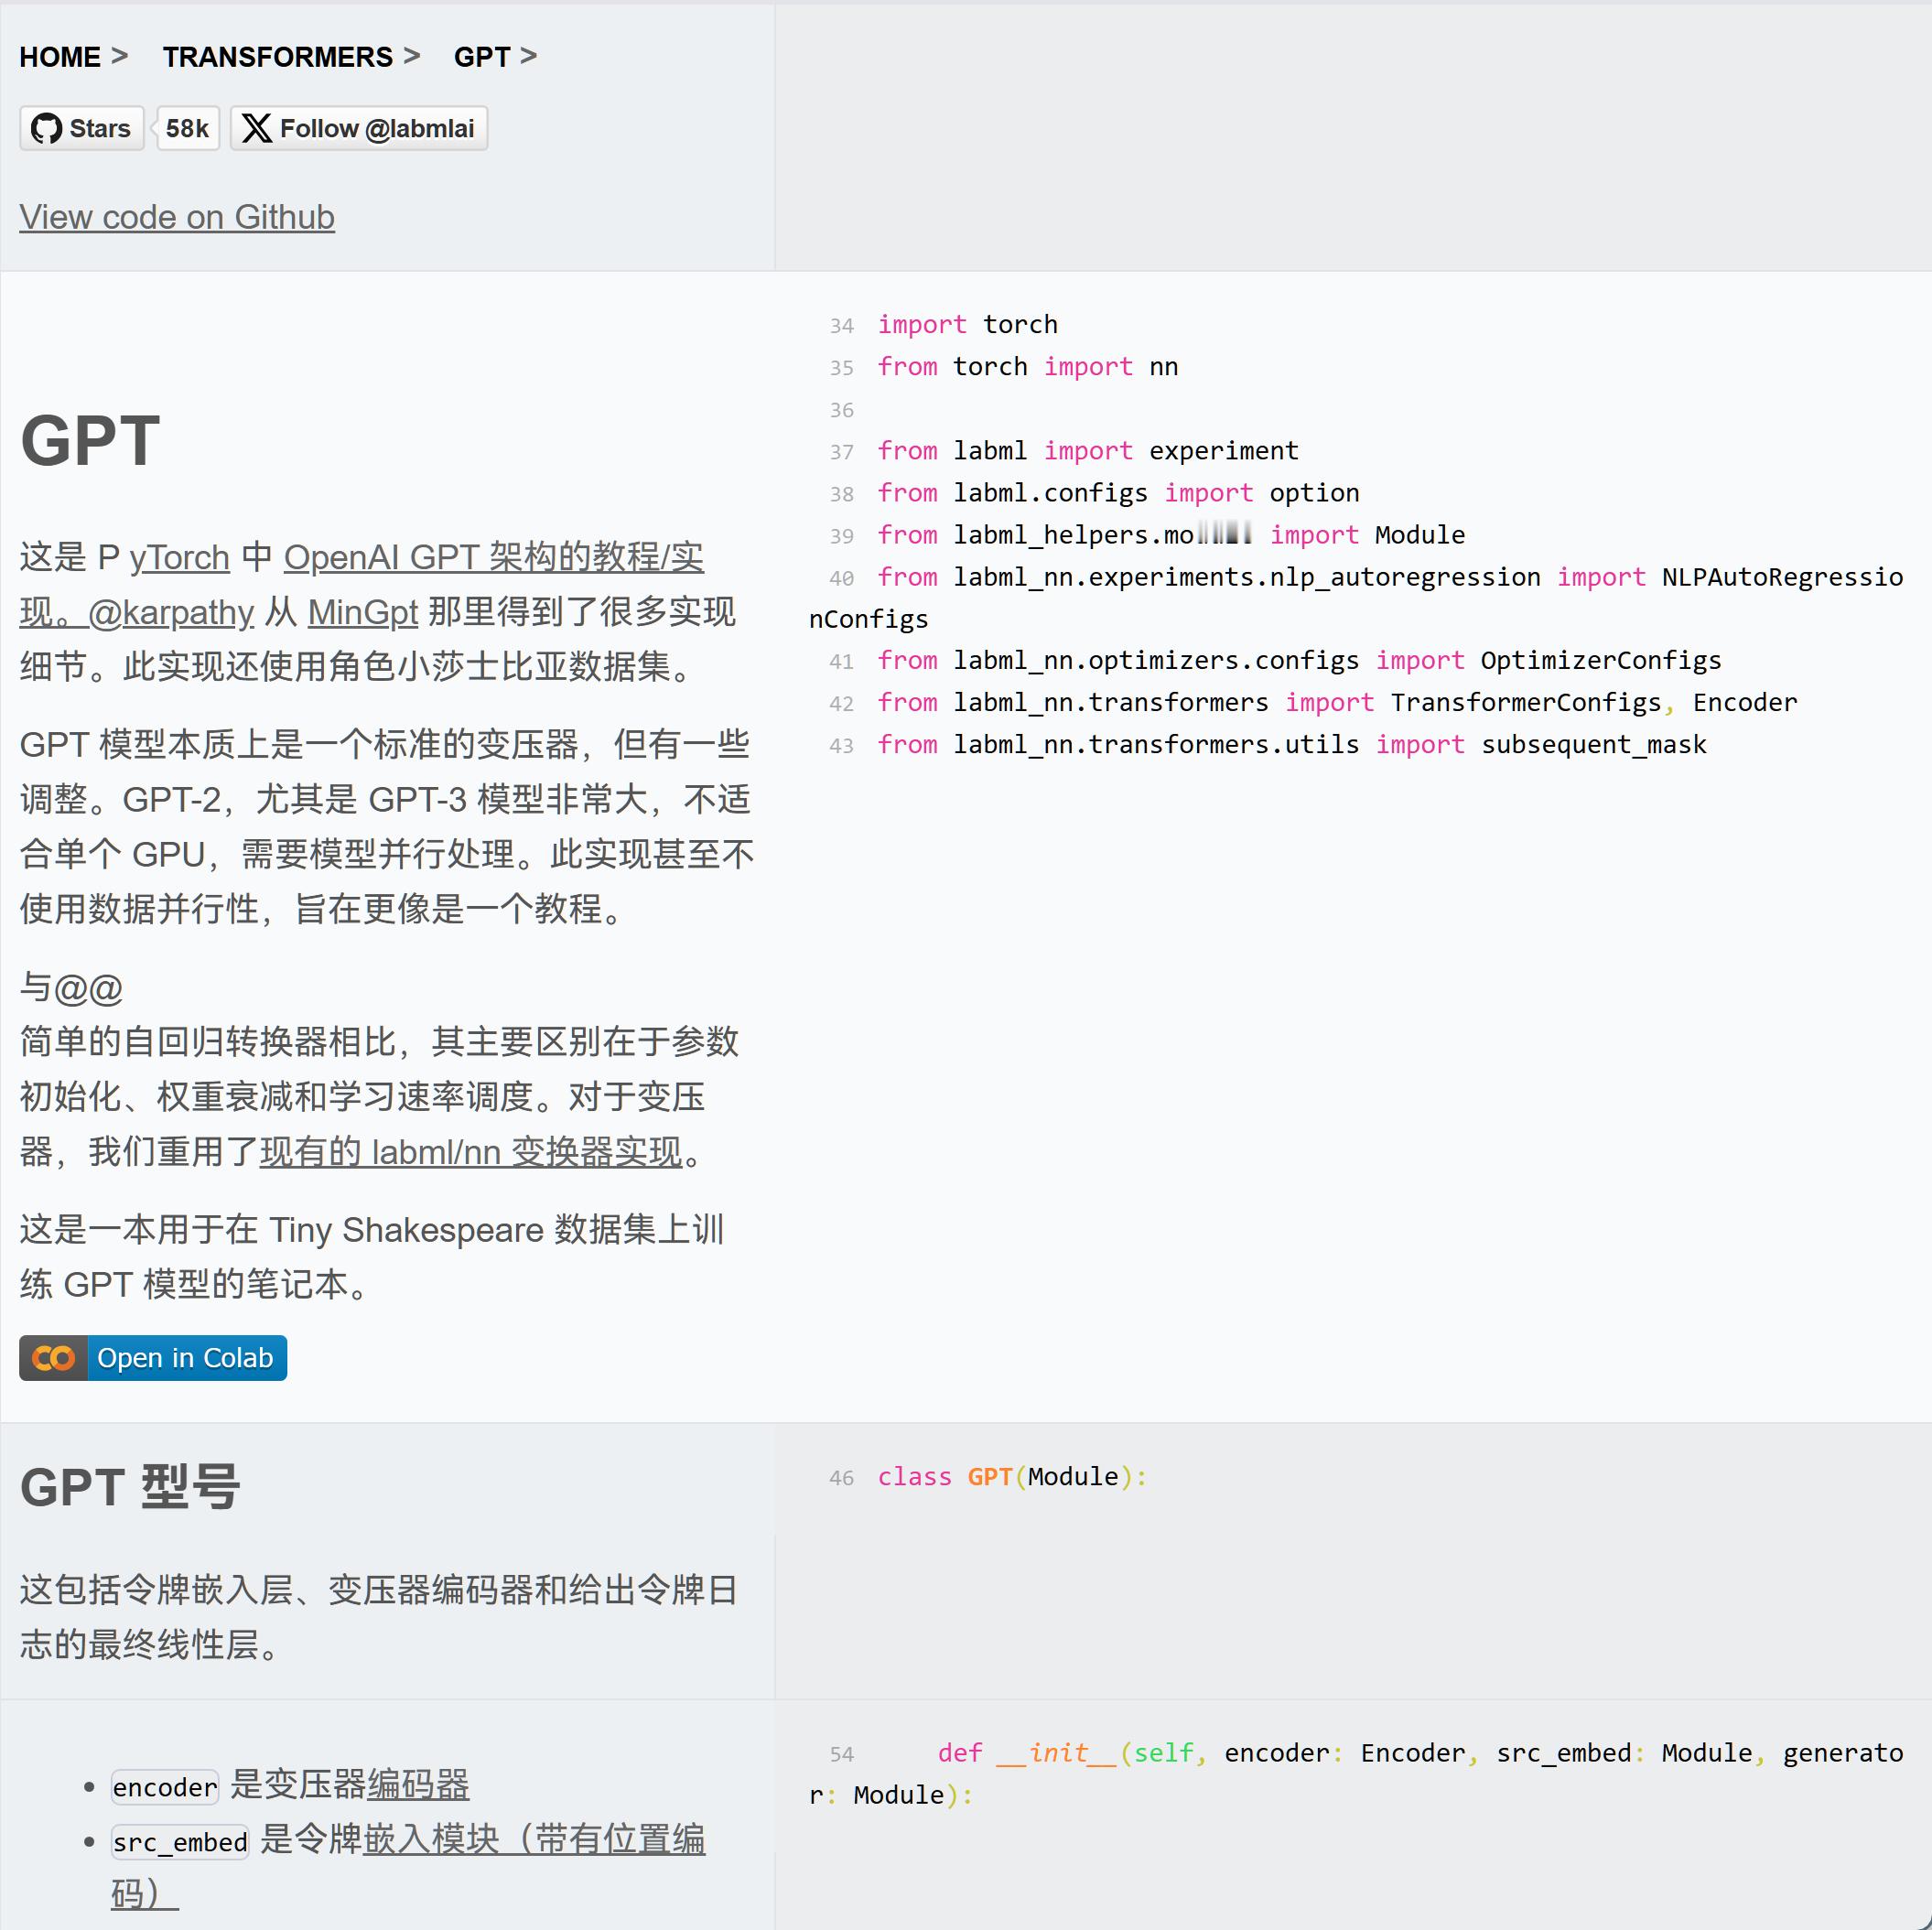The image size is (1932, 1930).
Task: Click line number 41
Action: [841, 662]
